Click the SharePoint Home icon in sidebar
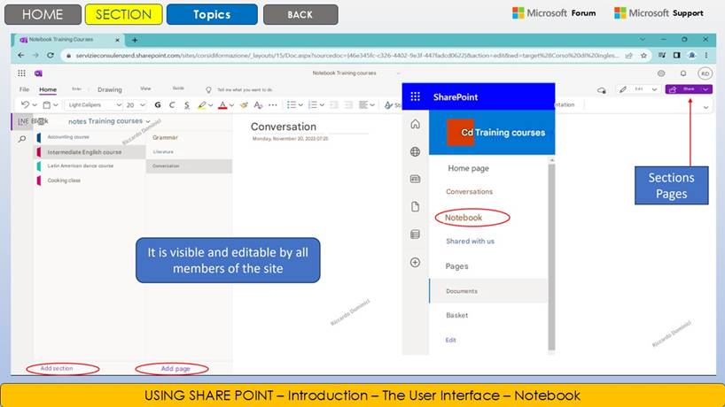This screenshot has height=407, width=725. point(415,124)
